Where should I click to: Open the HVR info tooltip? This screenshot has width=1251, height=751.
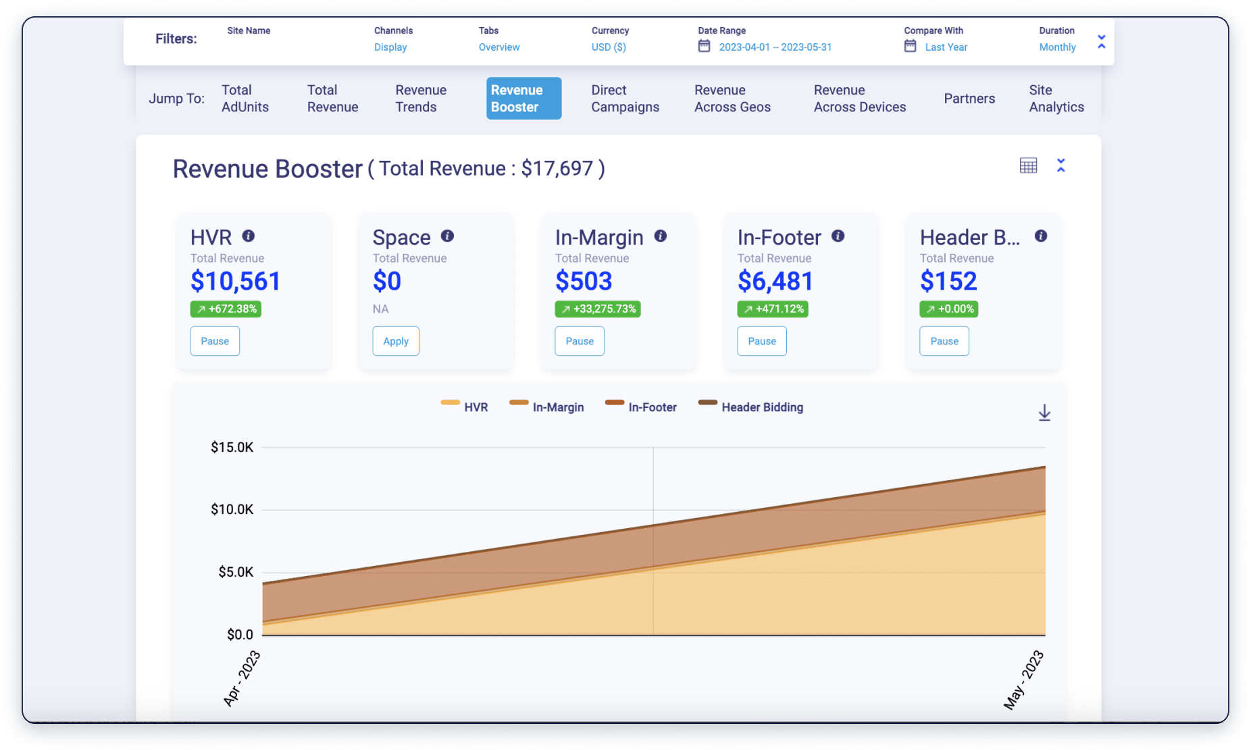249,236
